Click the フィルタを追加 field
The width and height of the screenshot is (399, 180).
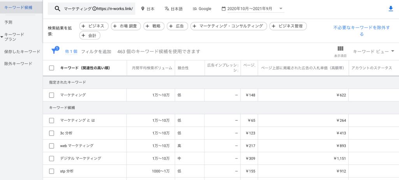(96, 51)
